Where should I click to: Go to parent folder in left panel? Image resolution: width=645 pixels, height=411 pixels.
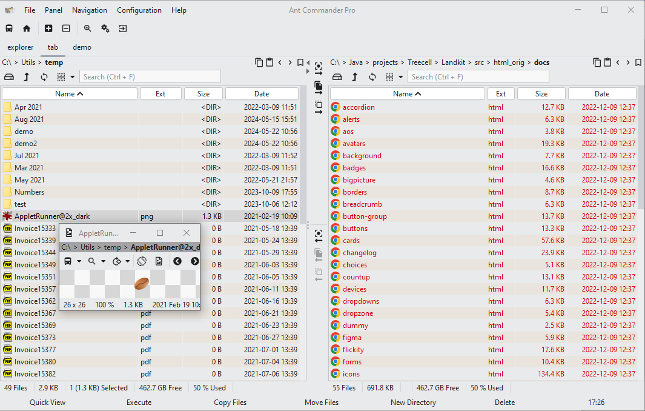pyautogui.click(x=27, y=77)
